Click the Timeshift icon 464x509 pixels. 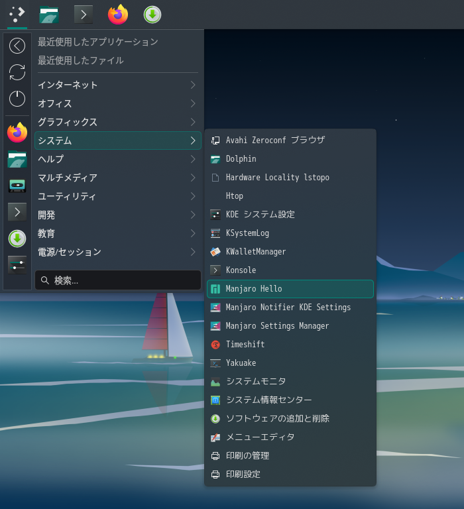coord(215,345)
